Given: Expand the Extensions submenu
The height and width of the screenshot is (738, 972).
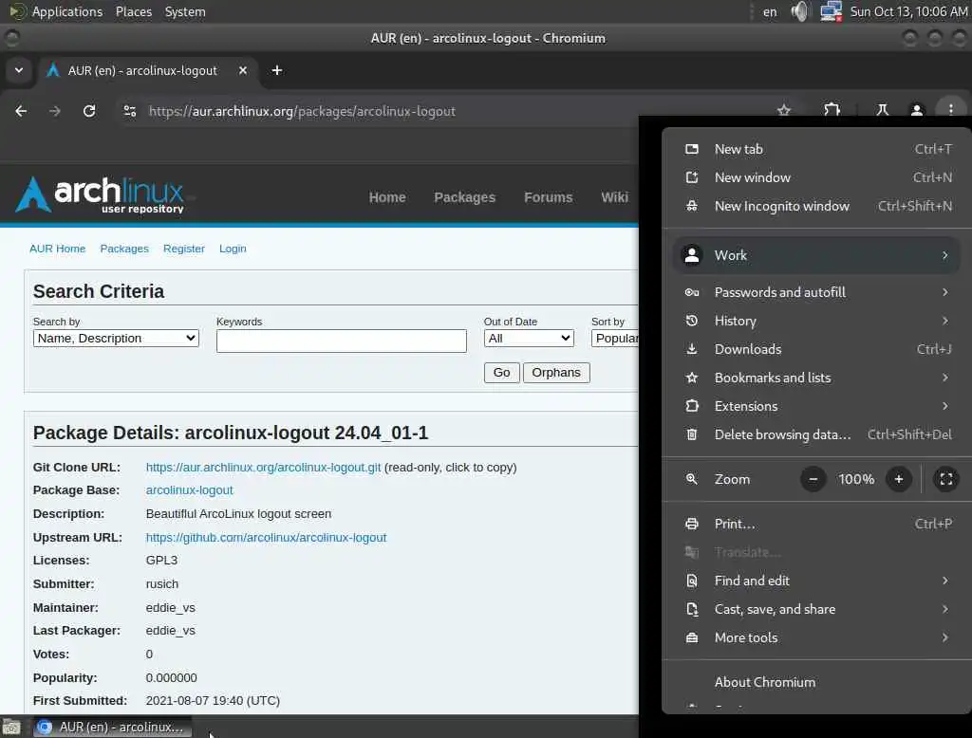Looking at the screenshot, I should [x=817, y=406].
